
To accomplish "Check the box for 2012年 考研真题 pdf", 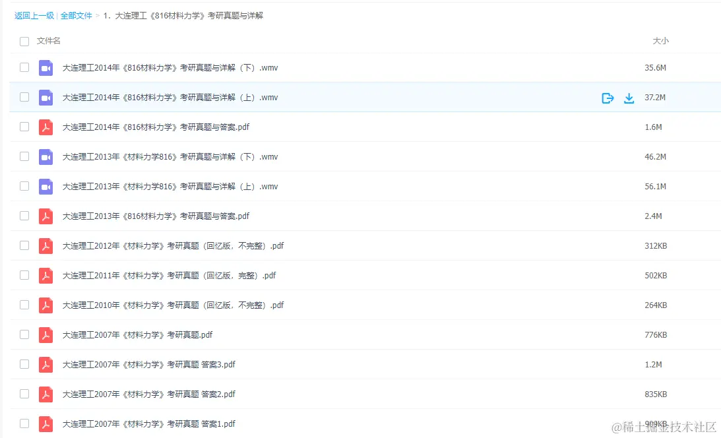I will click(x=24, y=245).
